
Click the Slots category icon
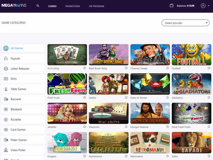tap(6, 79)
